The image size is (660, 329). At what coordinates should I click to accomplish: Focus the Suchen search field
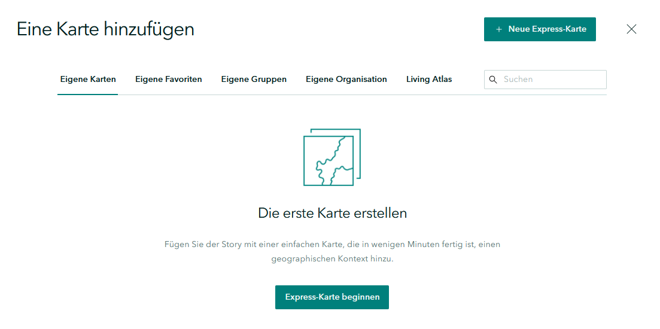pos(550,80)
